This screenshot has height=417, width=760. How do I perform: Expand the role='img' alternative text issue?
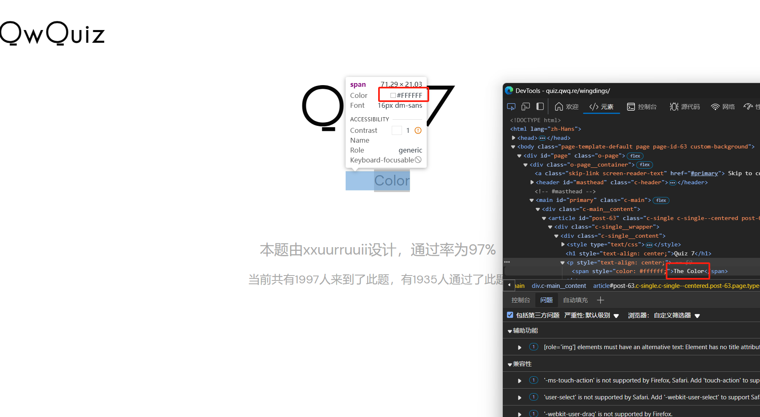520,347
